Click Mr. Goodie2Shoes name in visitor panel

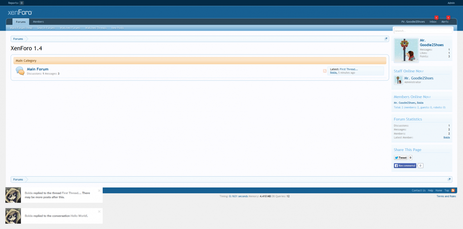coord(432,43)
